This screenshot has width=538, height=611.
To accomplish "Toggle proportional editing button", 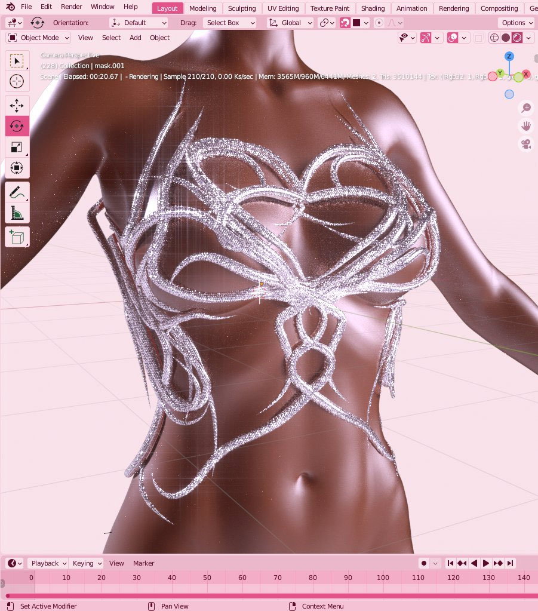I will click(379, 23).
